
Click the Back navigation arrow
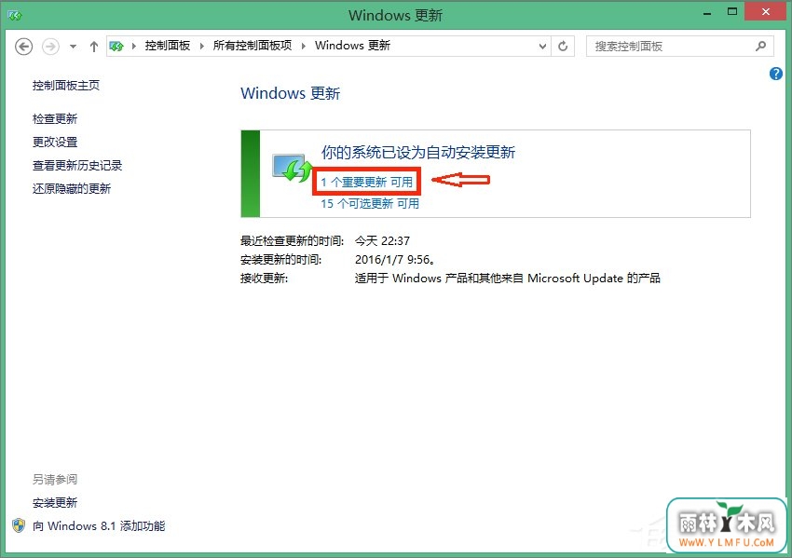pos(23,47)
